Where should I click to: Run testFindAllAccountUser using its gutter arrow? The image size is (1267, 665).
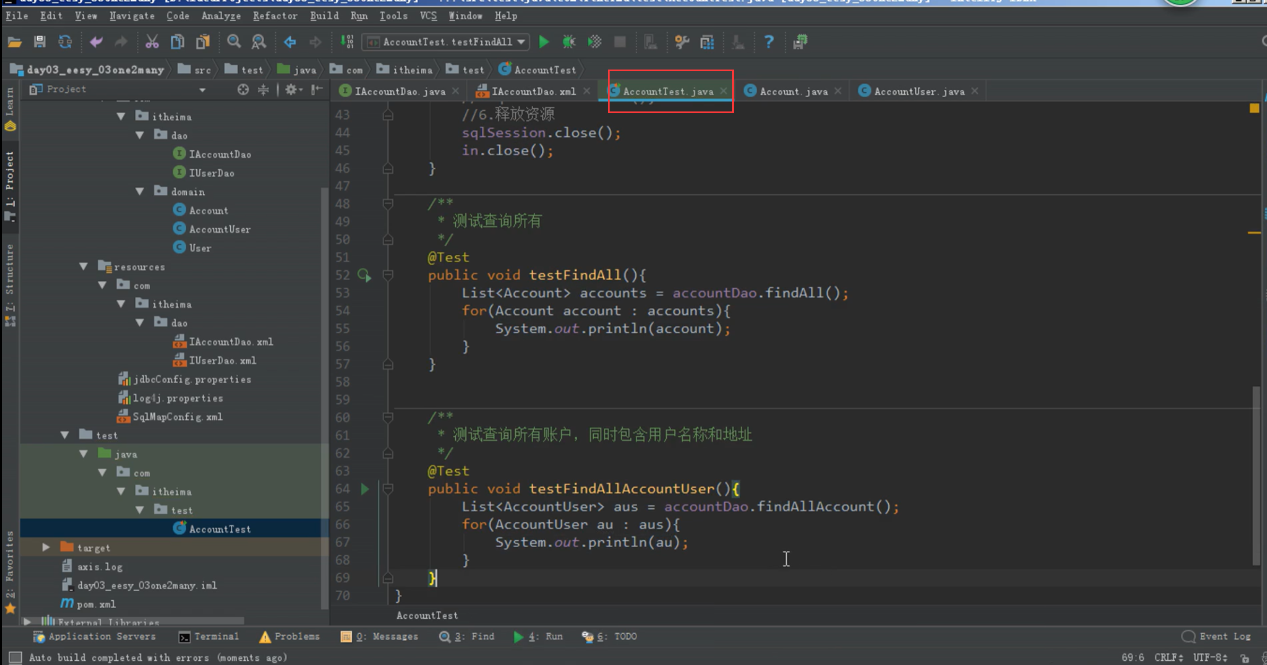365,489
